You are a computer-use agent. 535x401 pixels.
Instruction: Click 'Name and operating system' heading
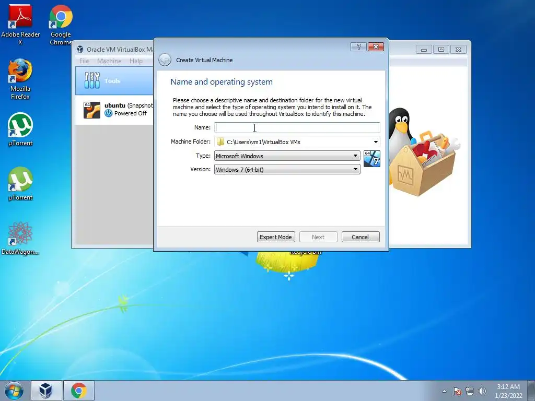tap(222, 82)
